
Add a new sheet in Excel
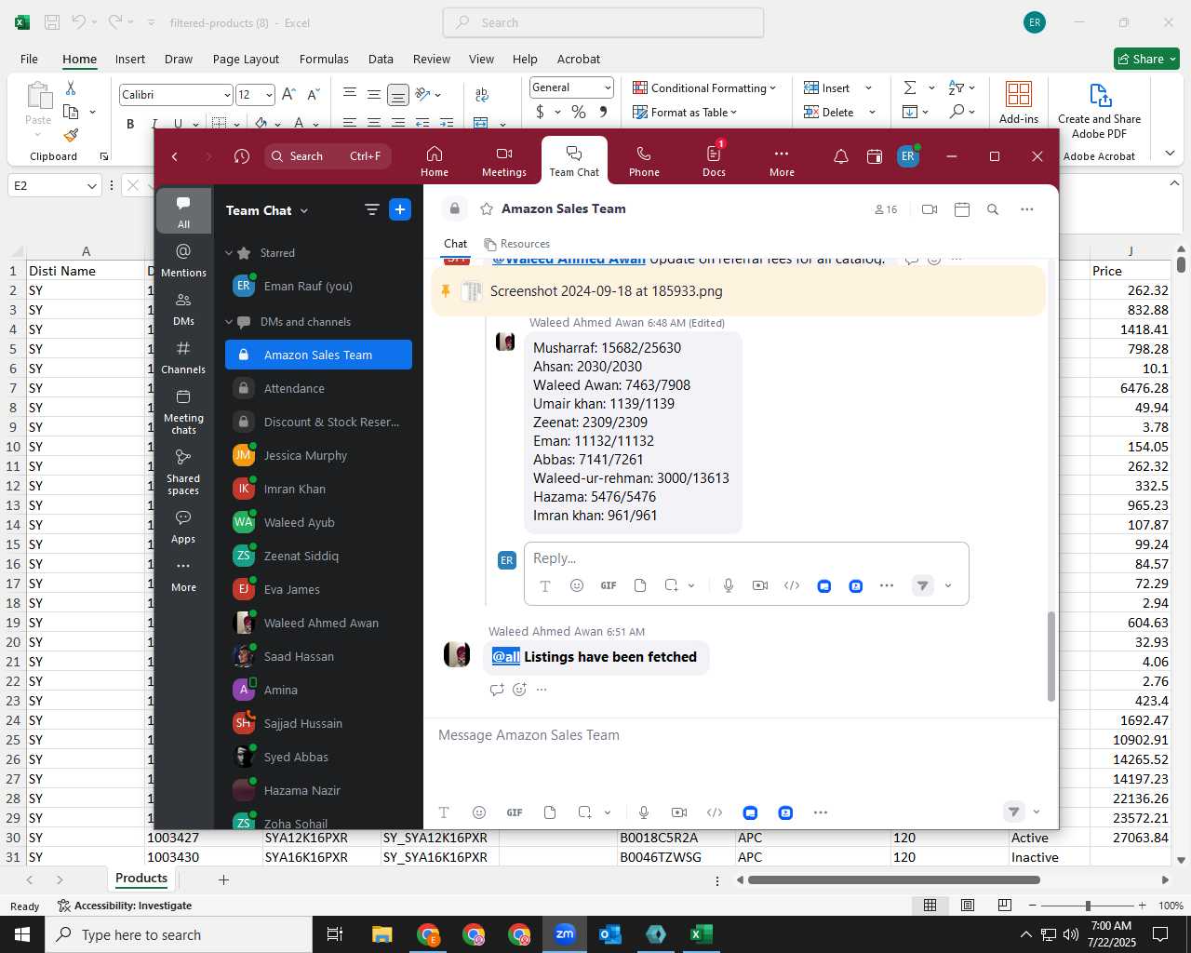coord(223,879)
